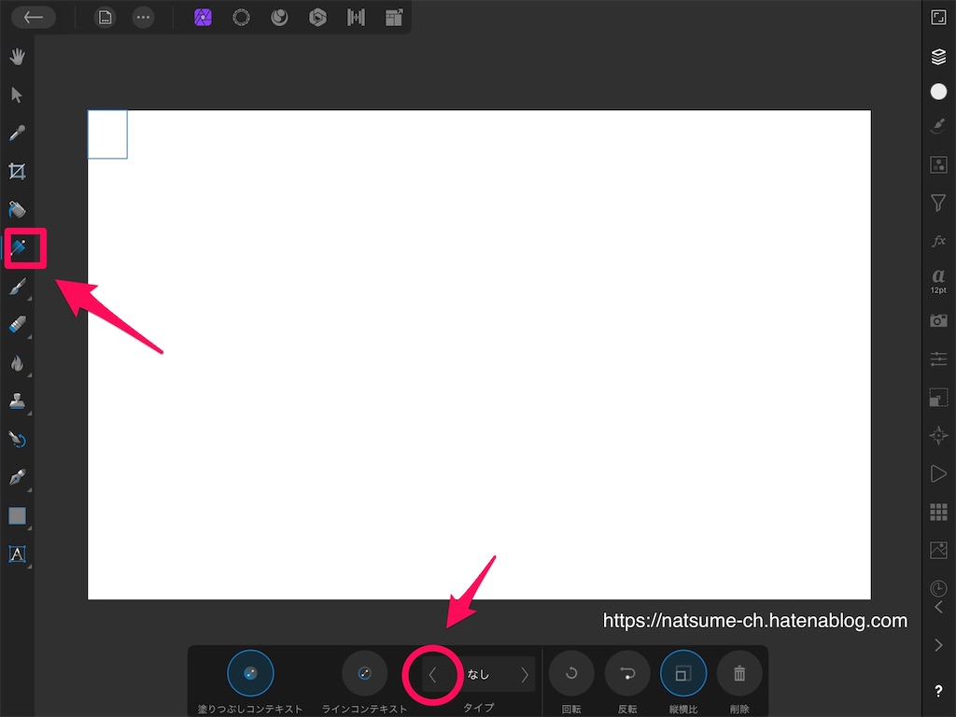Click the reverse gradient button
Viewport: 956px width, 717px height.
[x=627, y=674]
